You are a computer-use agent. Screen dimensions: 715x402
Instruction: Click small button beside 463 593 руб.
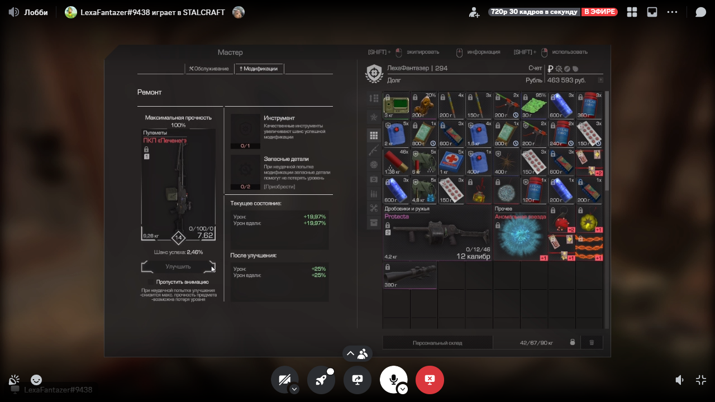[x=600, y=80]
